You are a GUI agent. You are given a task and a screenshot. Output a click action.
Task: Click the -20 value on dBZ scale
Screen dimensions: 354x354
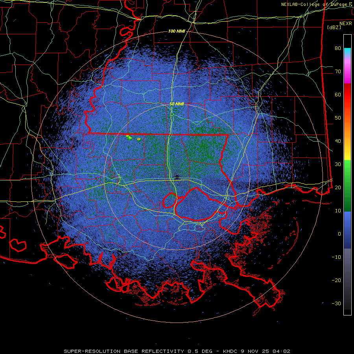(x=336, y=280)
